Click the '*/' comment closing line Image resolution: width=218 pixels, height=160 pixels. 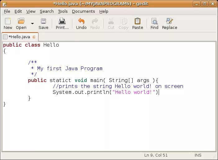point(34,74)
